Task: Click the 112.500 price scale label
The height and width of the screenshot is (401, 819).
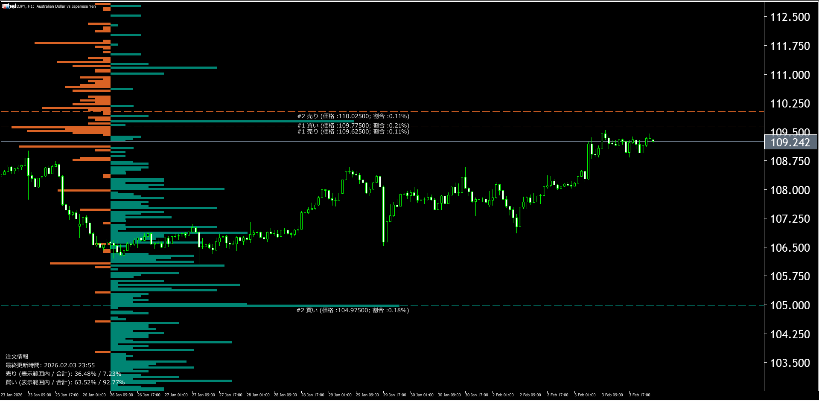Action: pos(790,17)
